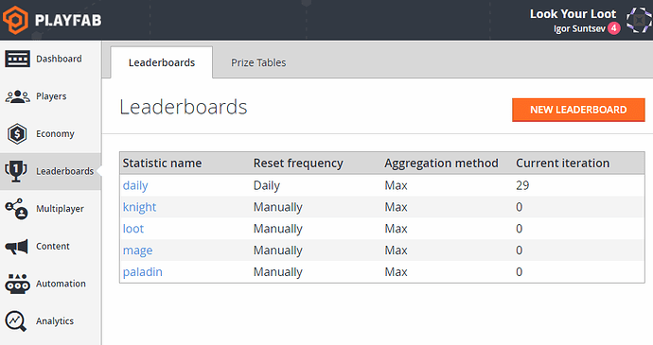Viewport: 653px width, 345px height.
Task: Click the Players group icon
Action: coord(17,96)
